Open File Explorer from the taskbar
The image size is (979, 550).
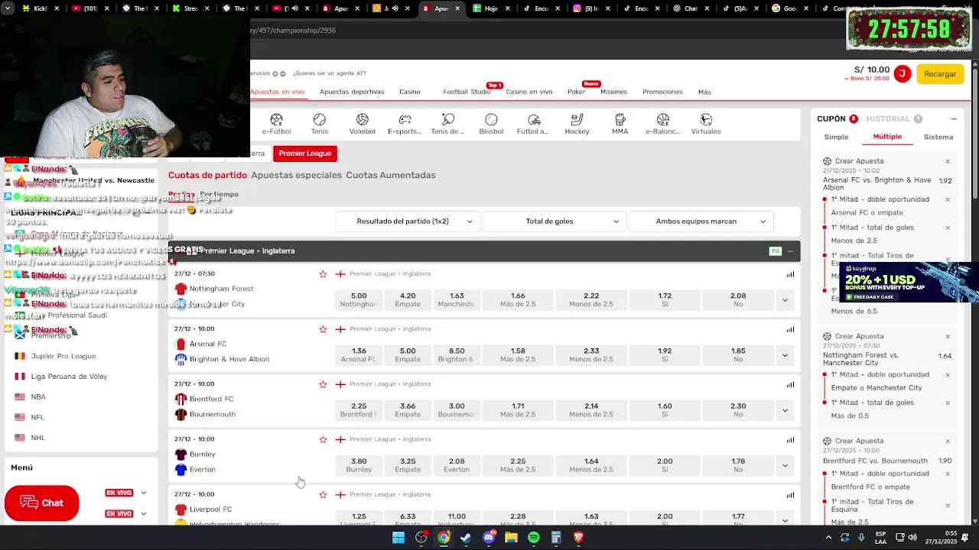[x=511, y=538]
